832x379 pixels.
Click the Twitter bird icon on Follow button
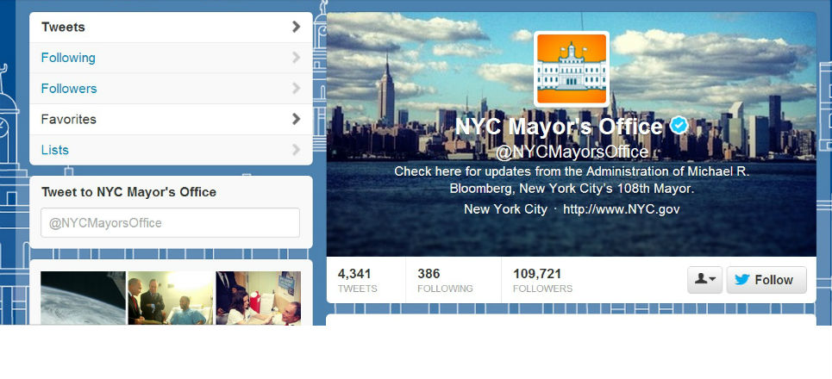741,280
